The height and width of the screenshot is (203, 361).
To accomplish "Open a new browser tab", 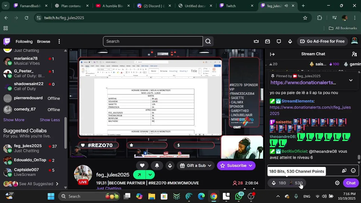I will coord(303,6).
